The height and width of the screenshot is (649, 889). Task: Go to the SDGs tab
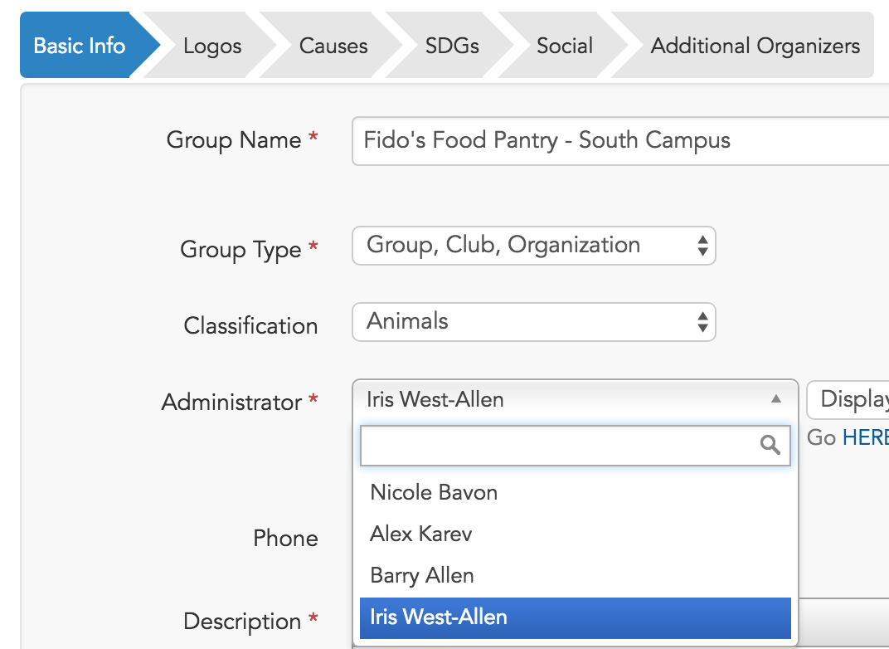pos(452,46)
